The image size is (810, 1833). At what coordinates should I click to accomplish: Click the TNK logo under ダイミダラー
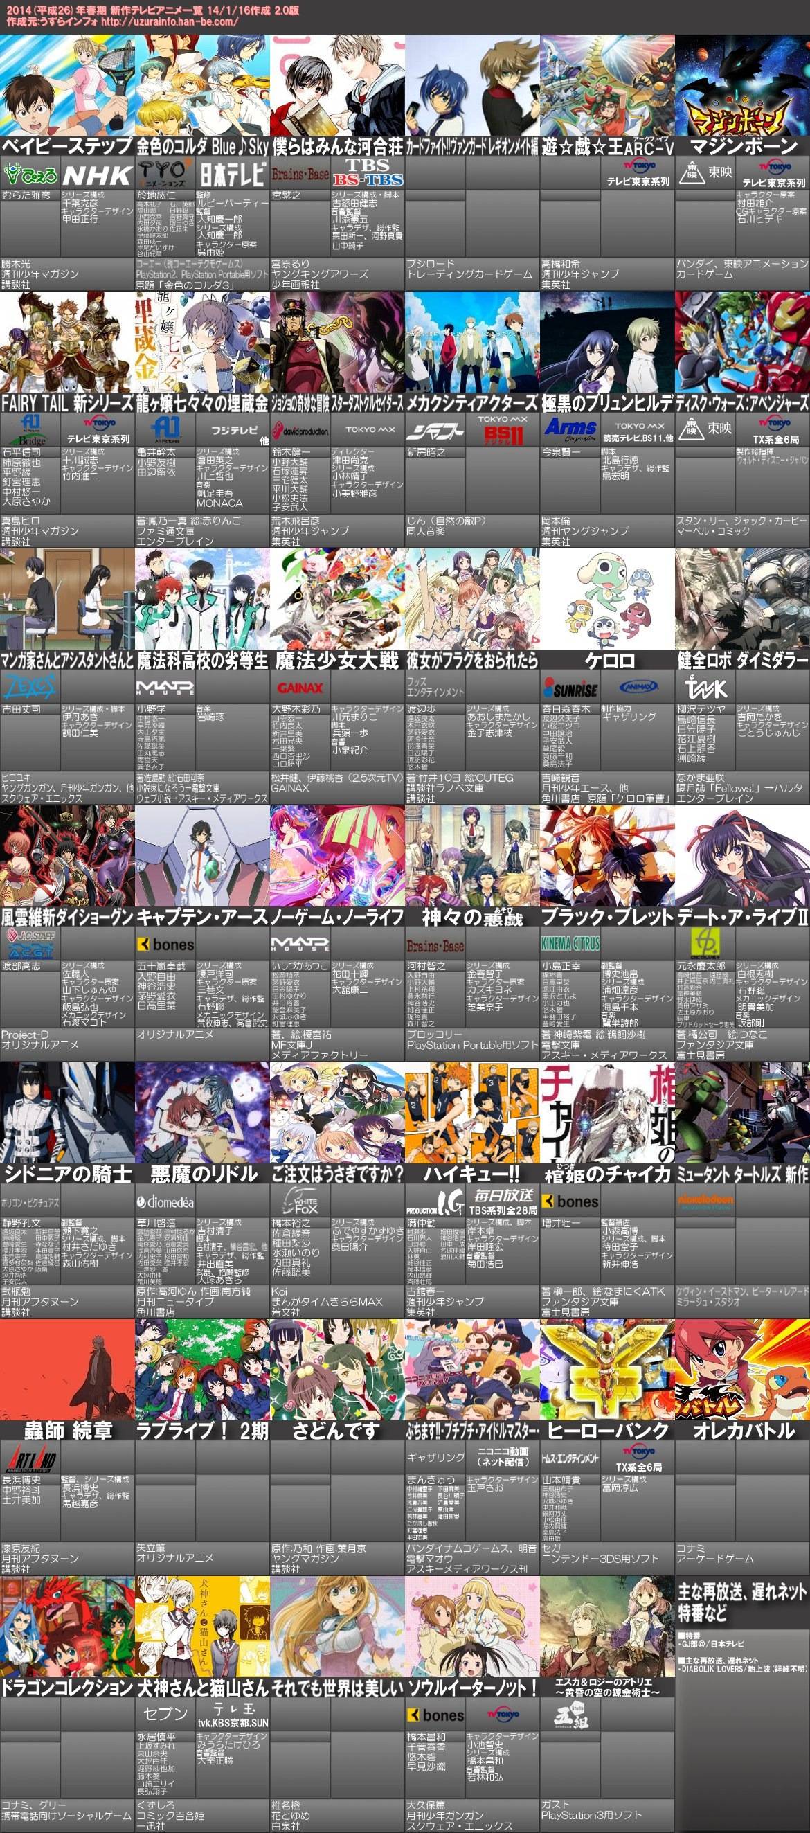706,688
